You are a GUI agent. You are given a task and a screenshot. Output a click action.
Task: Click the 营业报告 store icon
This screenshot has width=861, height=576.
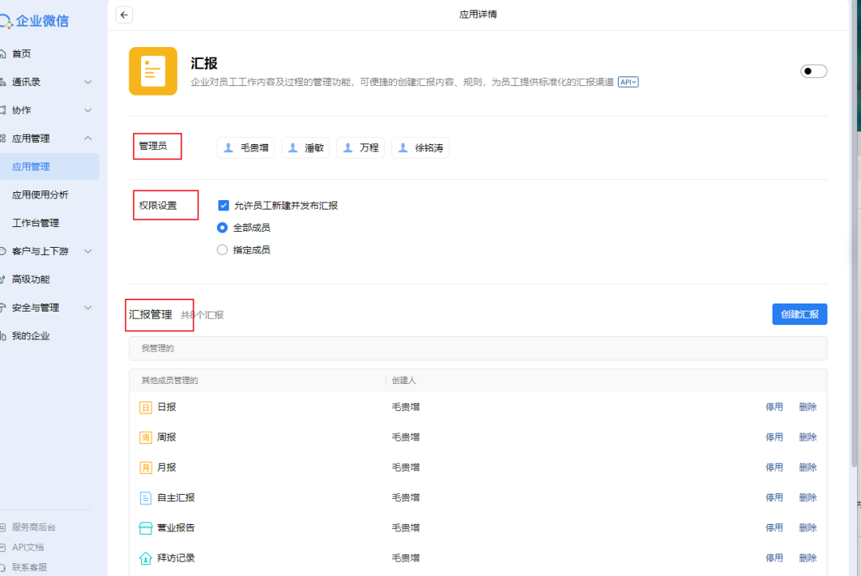pyautogui.click(x=146, y=528)
